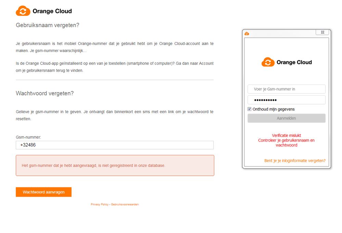Viewport: 342px width, 233px height.
Task: Click the grey Aanmelden button
Action: (287, 118)
